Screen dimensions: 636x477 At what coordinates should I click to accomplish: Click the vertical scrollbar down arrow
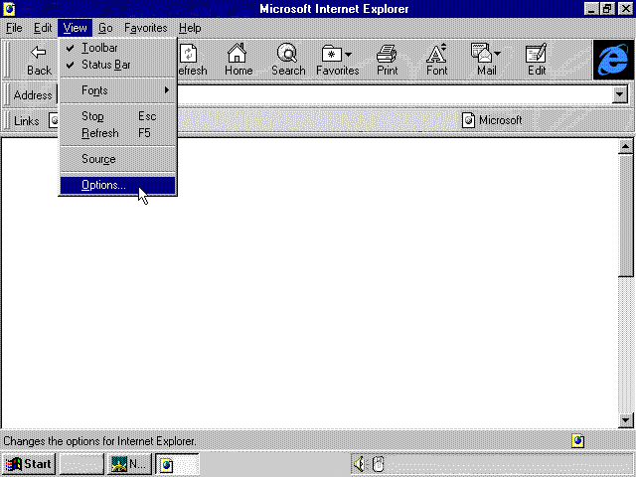[625, 420]
